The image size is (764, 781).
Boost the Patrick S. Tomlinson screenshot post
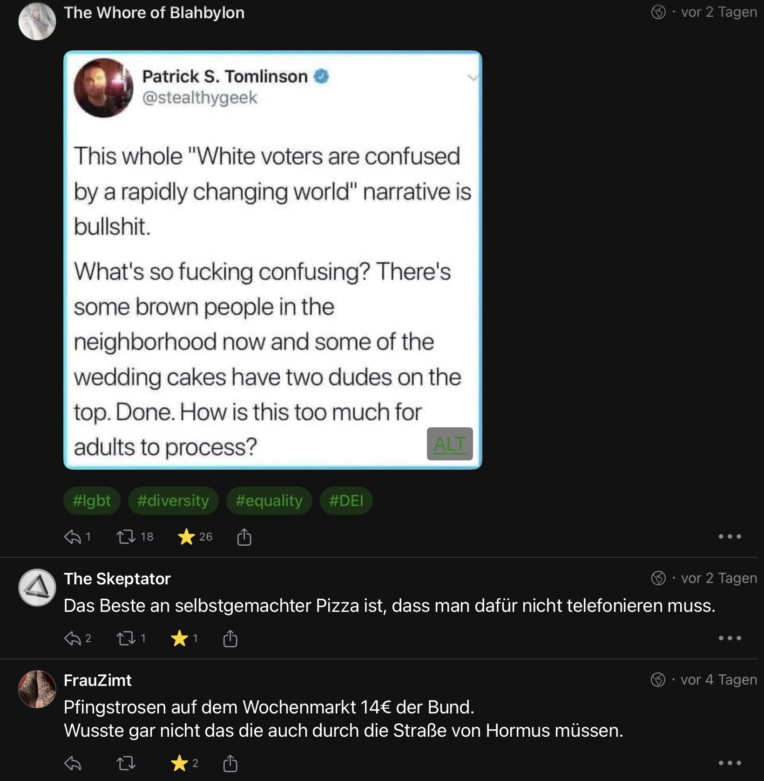(126, 537)
